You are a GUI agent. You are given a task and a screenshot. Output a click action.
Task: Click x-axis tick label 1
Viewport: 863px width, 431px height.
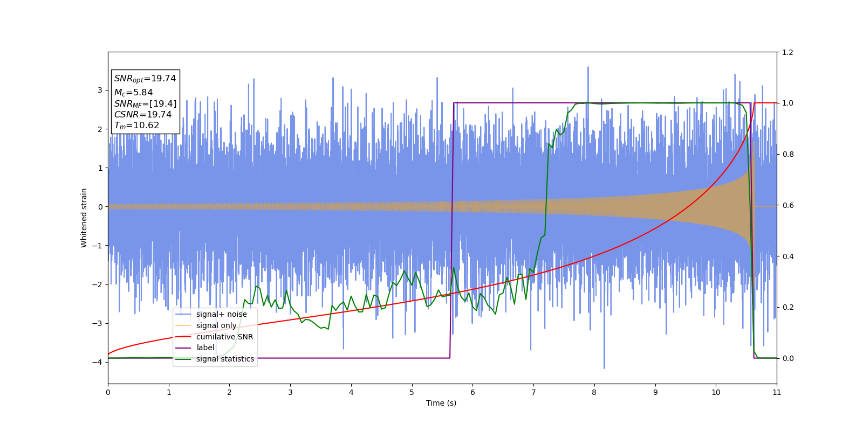click(x=169, y=392)
